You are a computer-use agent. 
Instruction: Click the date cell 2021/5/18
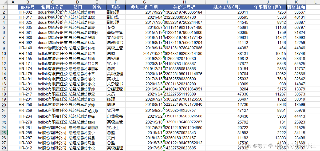coord(144,122)
